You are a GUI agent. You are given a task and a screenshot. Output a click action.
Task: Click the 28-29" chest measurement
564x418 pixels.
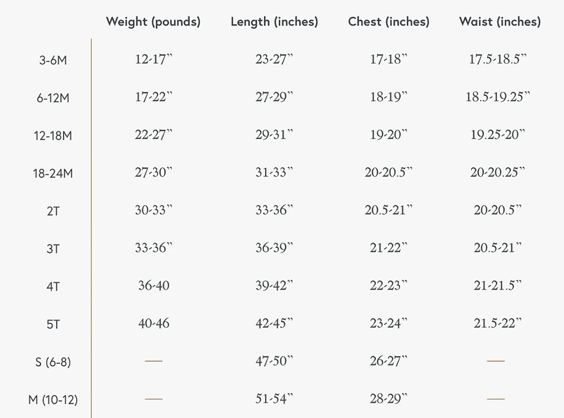(389, 399)
